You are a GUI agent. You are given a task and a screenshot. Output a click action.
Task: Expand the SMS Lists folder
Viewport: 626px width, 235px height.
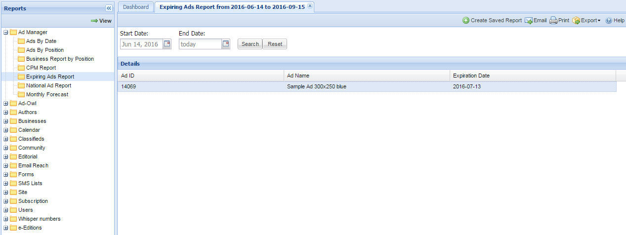click(5, 183)
